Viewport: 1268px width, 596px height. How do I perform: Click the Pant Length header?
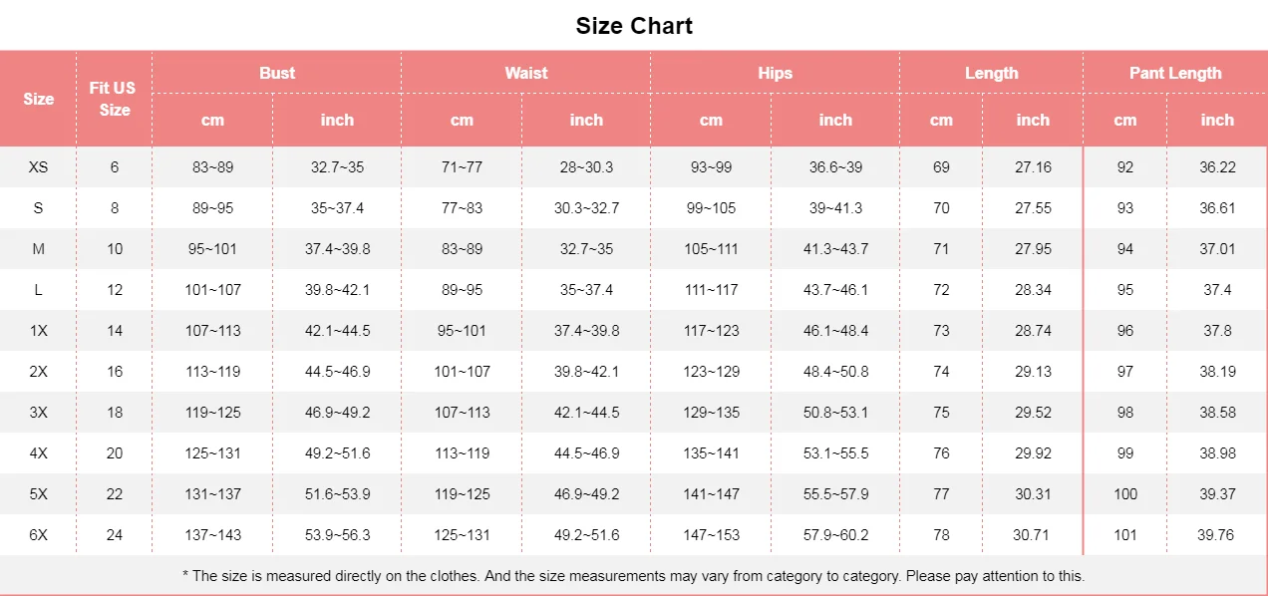coord(1174,73)
